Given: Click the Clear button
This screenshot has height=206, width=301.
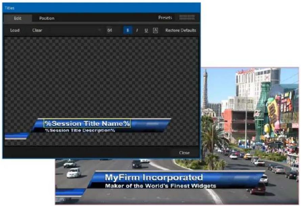Looking at the screenshot, I should (37, 30).
